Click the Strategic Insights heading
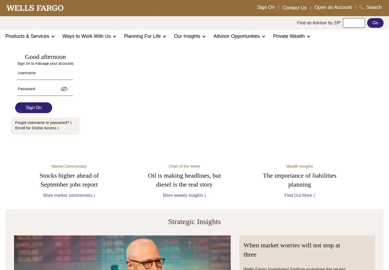This screenshot has width=389, height=270. 194,222
